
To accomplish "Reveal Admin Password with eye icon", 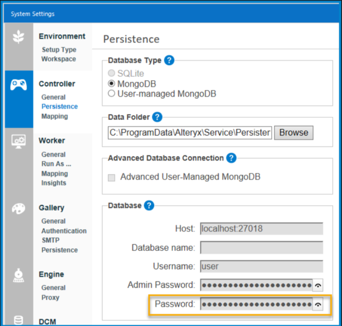I will [318, 285].
